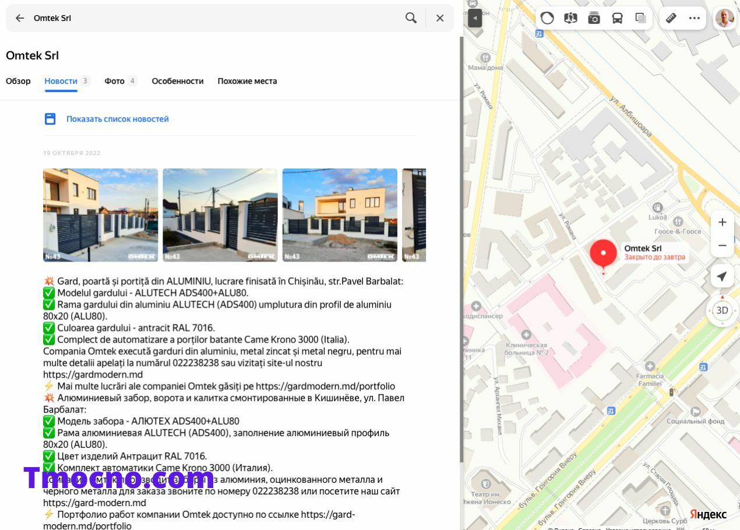Open street panoramas layer
The image size is (740, 530).
tap(570, 18)
